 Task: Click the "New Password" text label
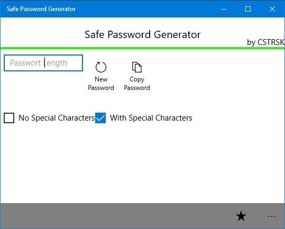coord(101,84)
